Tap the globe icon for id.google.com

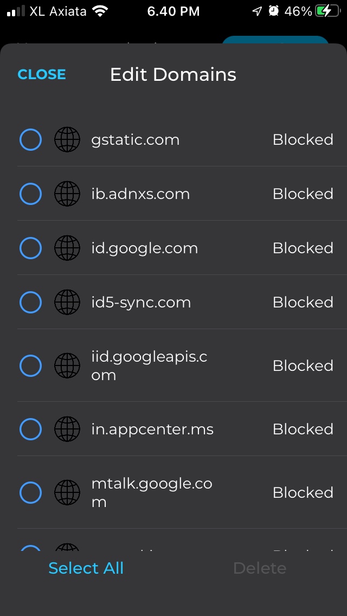67,248
